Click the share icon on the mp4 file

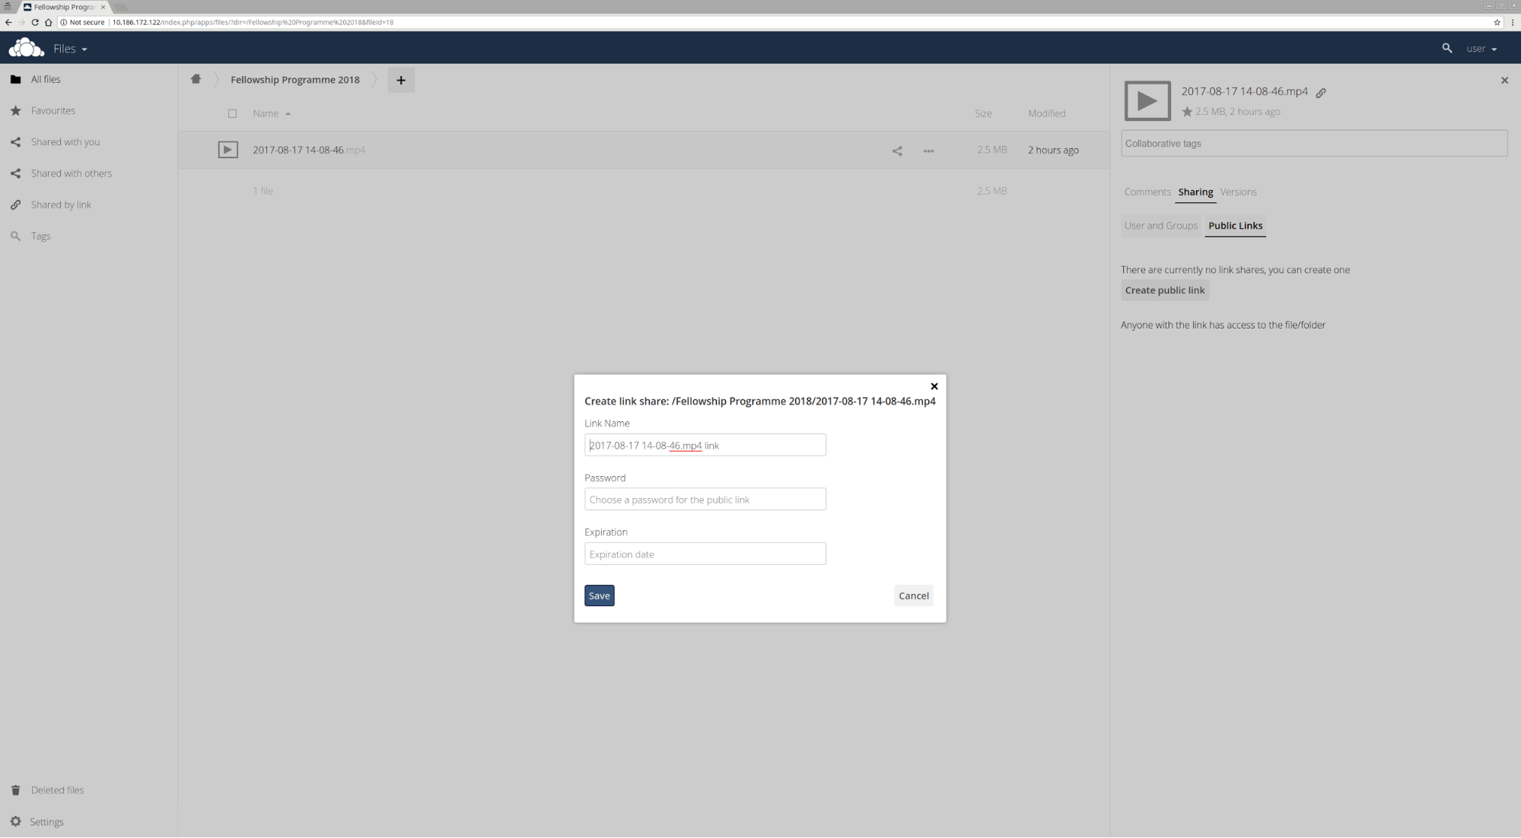click(897, 151)
